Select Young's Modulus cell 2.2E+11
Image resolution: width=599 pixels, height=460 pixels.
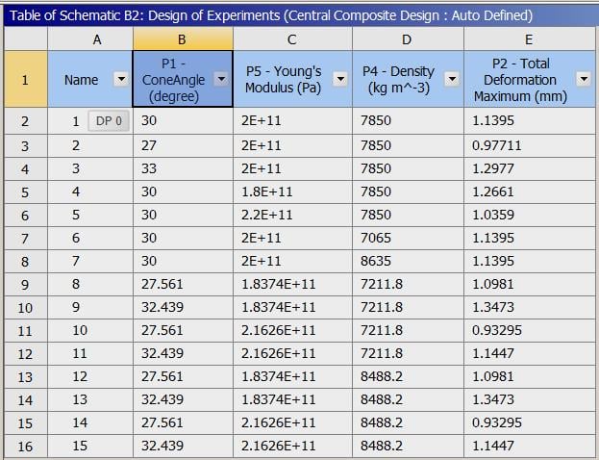pos(292,215)
